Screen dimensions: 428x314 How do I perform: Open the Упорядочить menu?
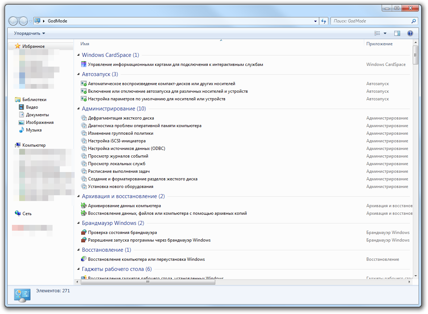pyautogui.click(x=29, y=33)
